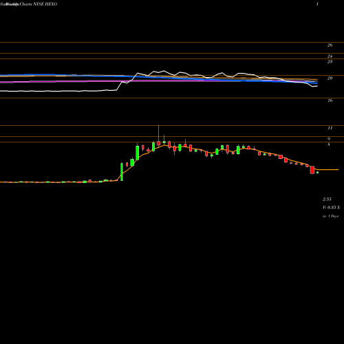Click the '23' price axis label
The image size is (344, 344).
[330, 62]
